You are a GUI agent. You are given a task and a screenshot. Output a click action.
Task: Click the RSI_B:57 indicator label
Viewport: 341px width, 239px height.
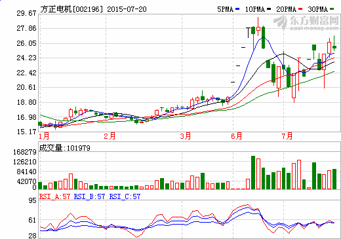click(x=89, y=196)
